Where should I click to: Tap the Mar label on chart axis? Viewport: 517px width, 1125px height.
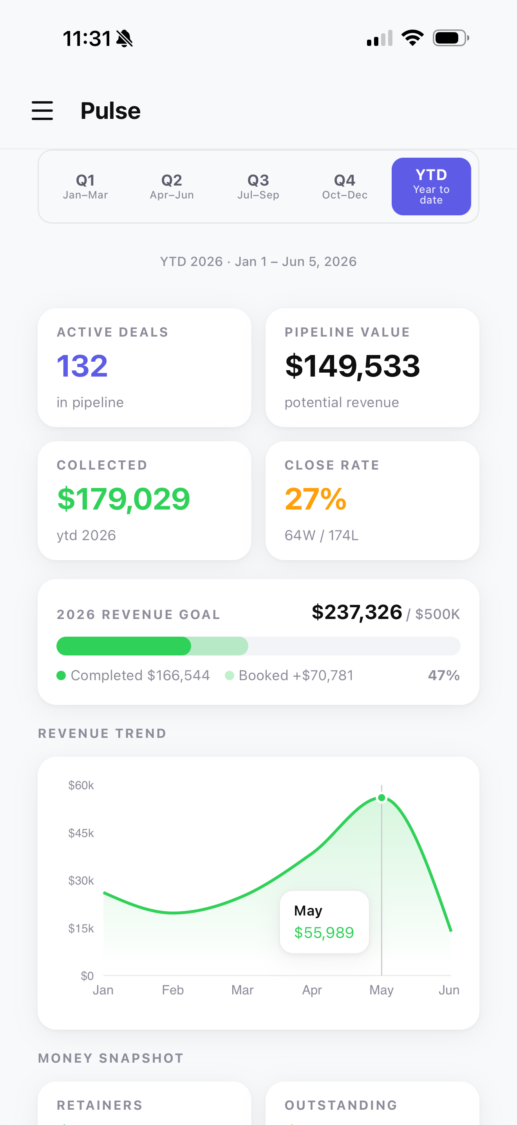(242, 990)
